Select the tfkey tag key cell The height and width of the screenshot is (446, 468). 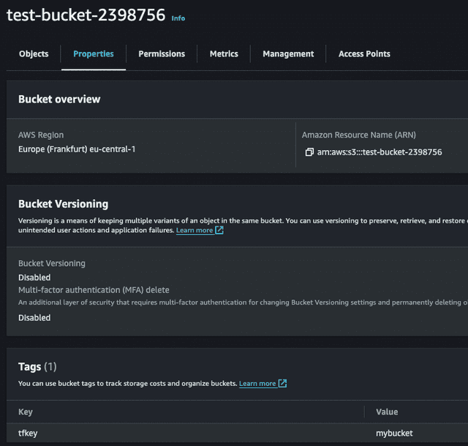click(x=28, y=433)
